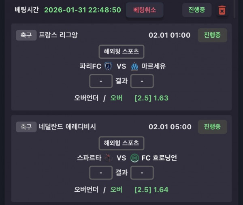This screenshot has width=243, height=205.
Task: Click the red trash delete icon
Action: (222, 10)
